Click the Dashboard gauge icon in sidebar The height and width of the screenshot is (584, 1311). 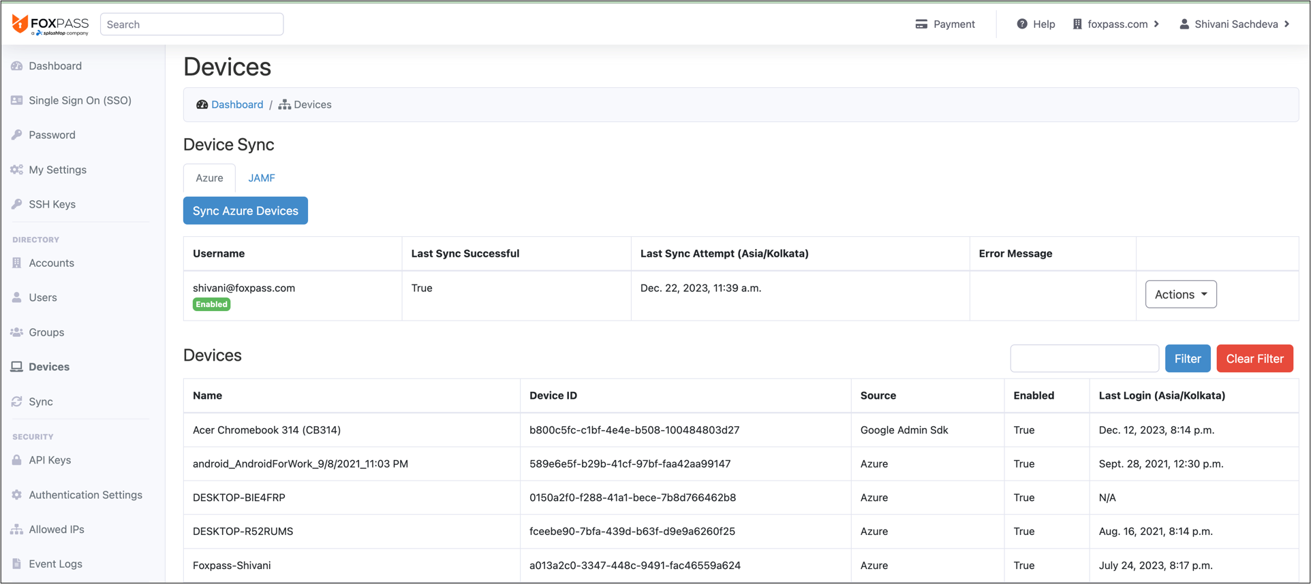tap(17, 66)
